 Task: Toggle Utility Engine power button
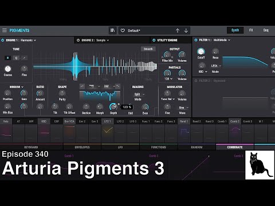pos(154,40)
